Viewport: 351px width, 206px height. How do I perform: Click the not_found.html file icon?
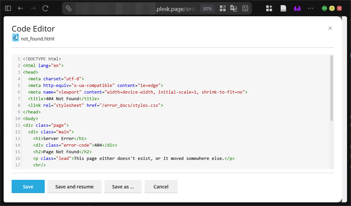16,38
